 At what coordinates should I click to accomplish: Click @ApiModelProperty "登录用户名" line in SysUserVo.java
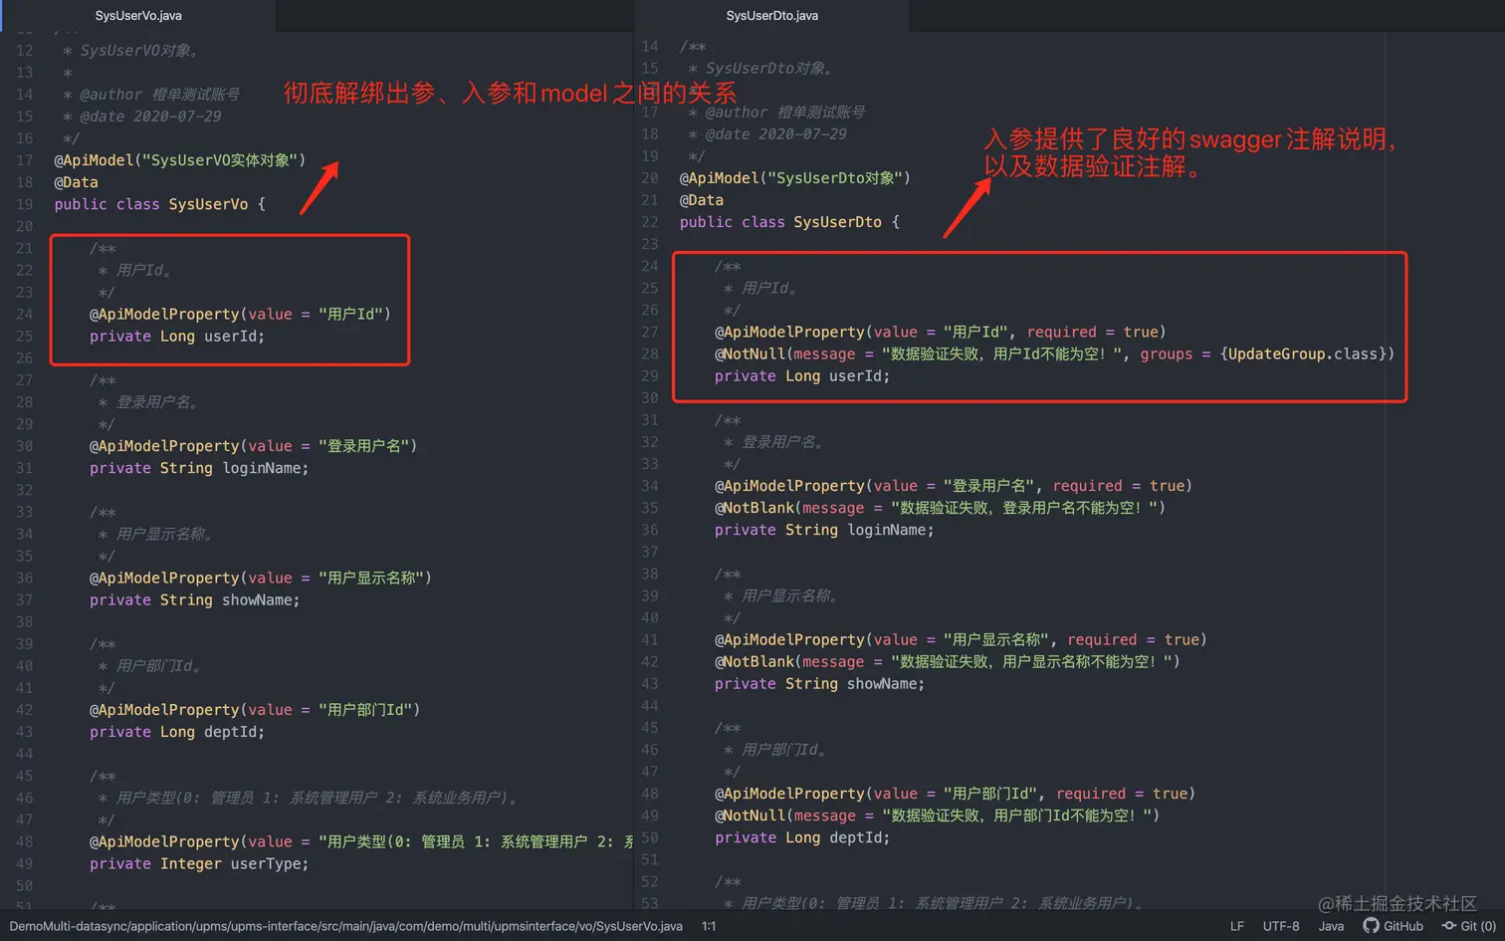click(x=254, y=446)
